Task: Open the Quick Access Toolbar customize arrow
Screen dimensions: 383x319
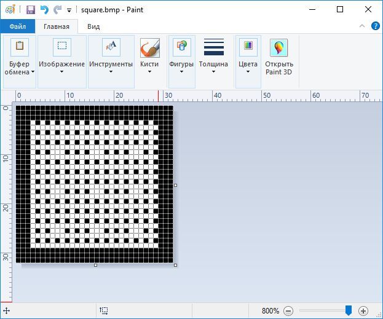Action: pos(69,10)
